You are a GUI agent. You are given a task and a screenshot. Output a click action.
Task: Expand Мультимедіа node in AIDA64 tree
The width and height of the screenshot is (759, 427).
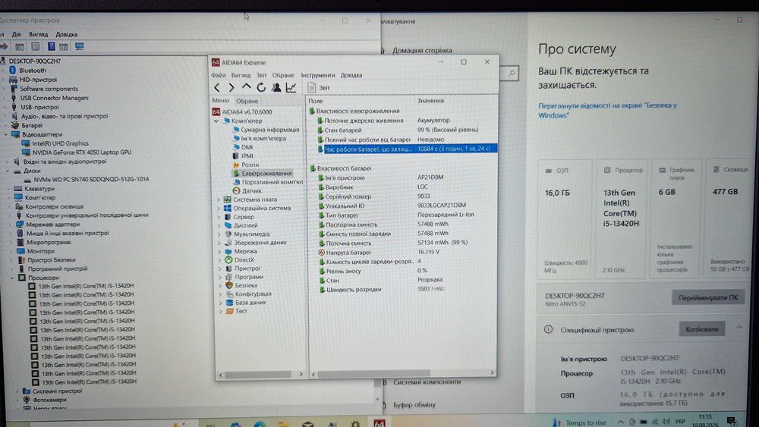[219, 234]
